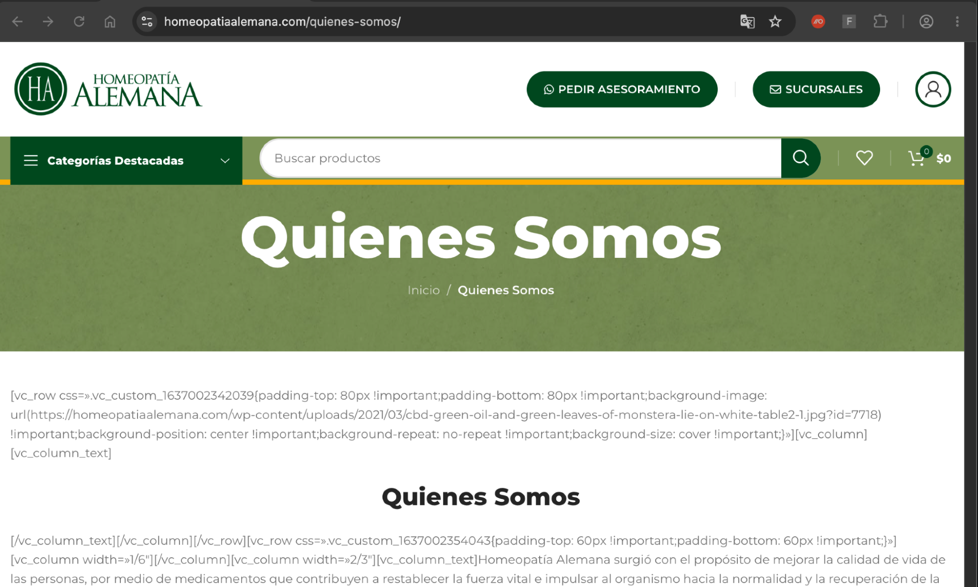This screenshot has height=587, width=978.
Task: Go back using browser back arrow
Action: click(x=18, y=22)
